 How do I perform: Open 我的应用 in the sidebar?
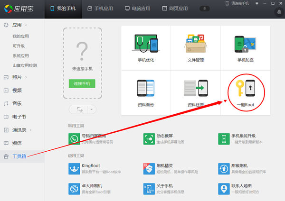tap(21, 37)
